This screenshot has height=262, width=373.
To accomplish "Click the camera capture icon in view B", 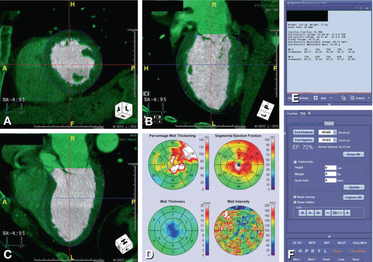I will click(x=146, y=94).
